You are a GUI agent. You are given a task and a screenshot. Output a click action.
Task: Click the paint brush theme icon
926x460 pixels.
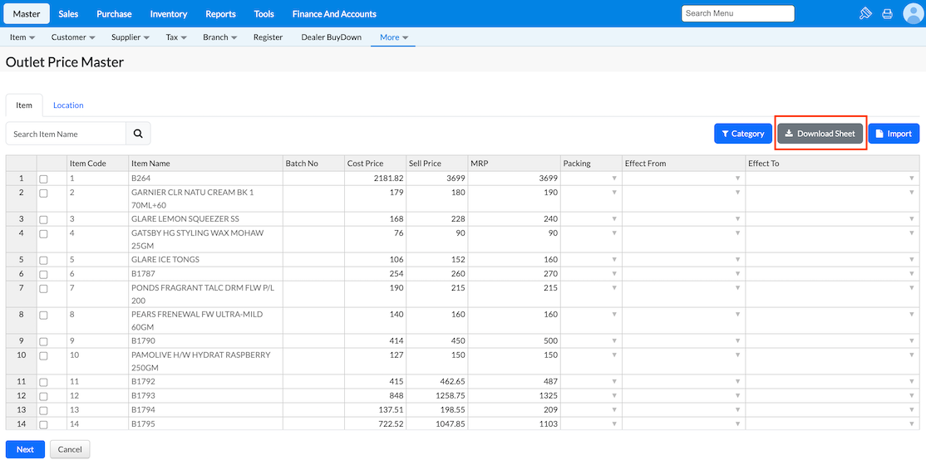(x=865, y=13)
